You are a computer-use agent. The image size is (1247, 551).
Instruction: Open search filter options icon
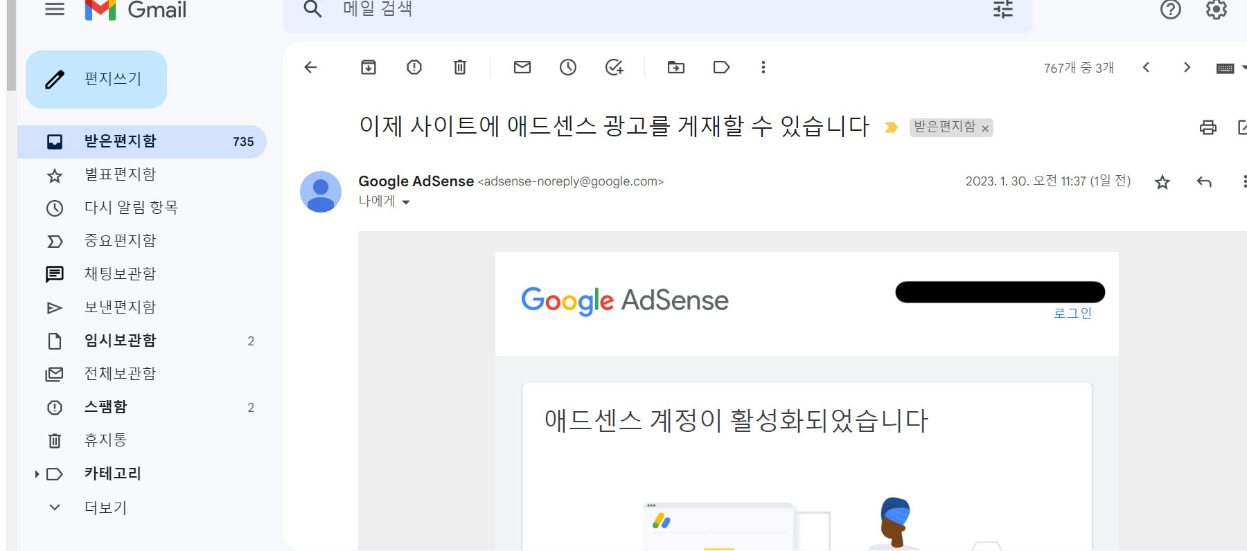[1003, 9]
